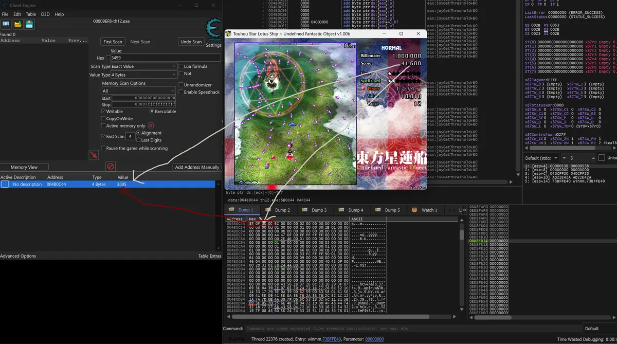Viewport: 617px width, 344px height.
Task: Open Cheat Engine Settings
Action: coord(213,45)
